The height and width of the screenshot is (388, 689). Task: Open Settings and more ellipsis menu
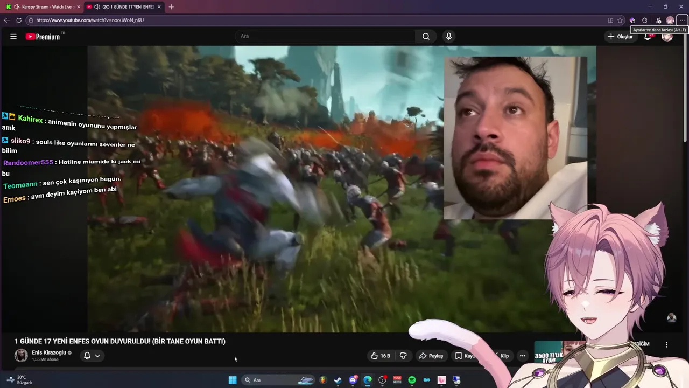point(682,20)
